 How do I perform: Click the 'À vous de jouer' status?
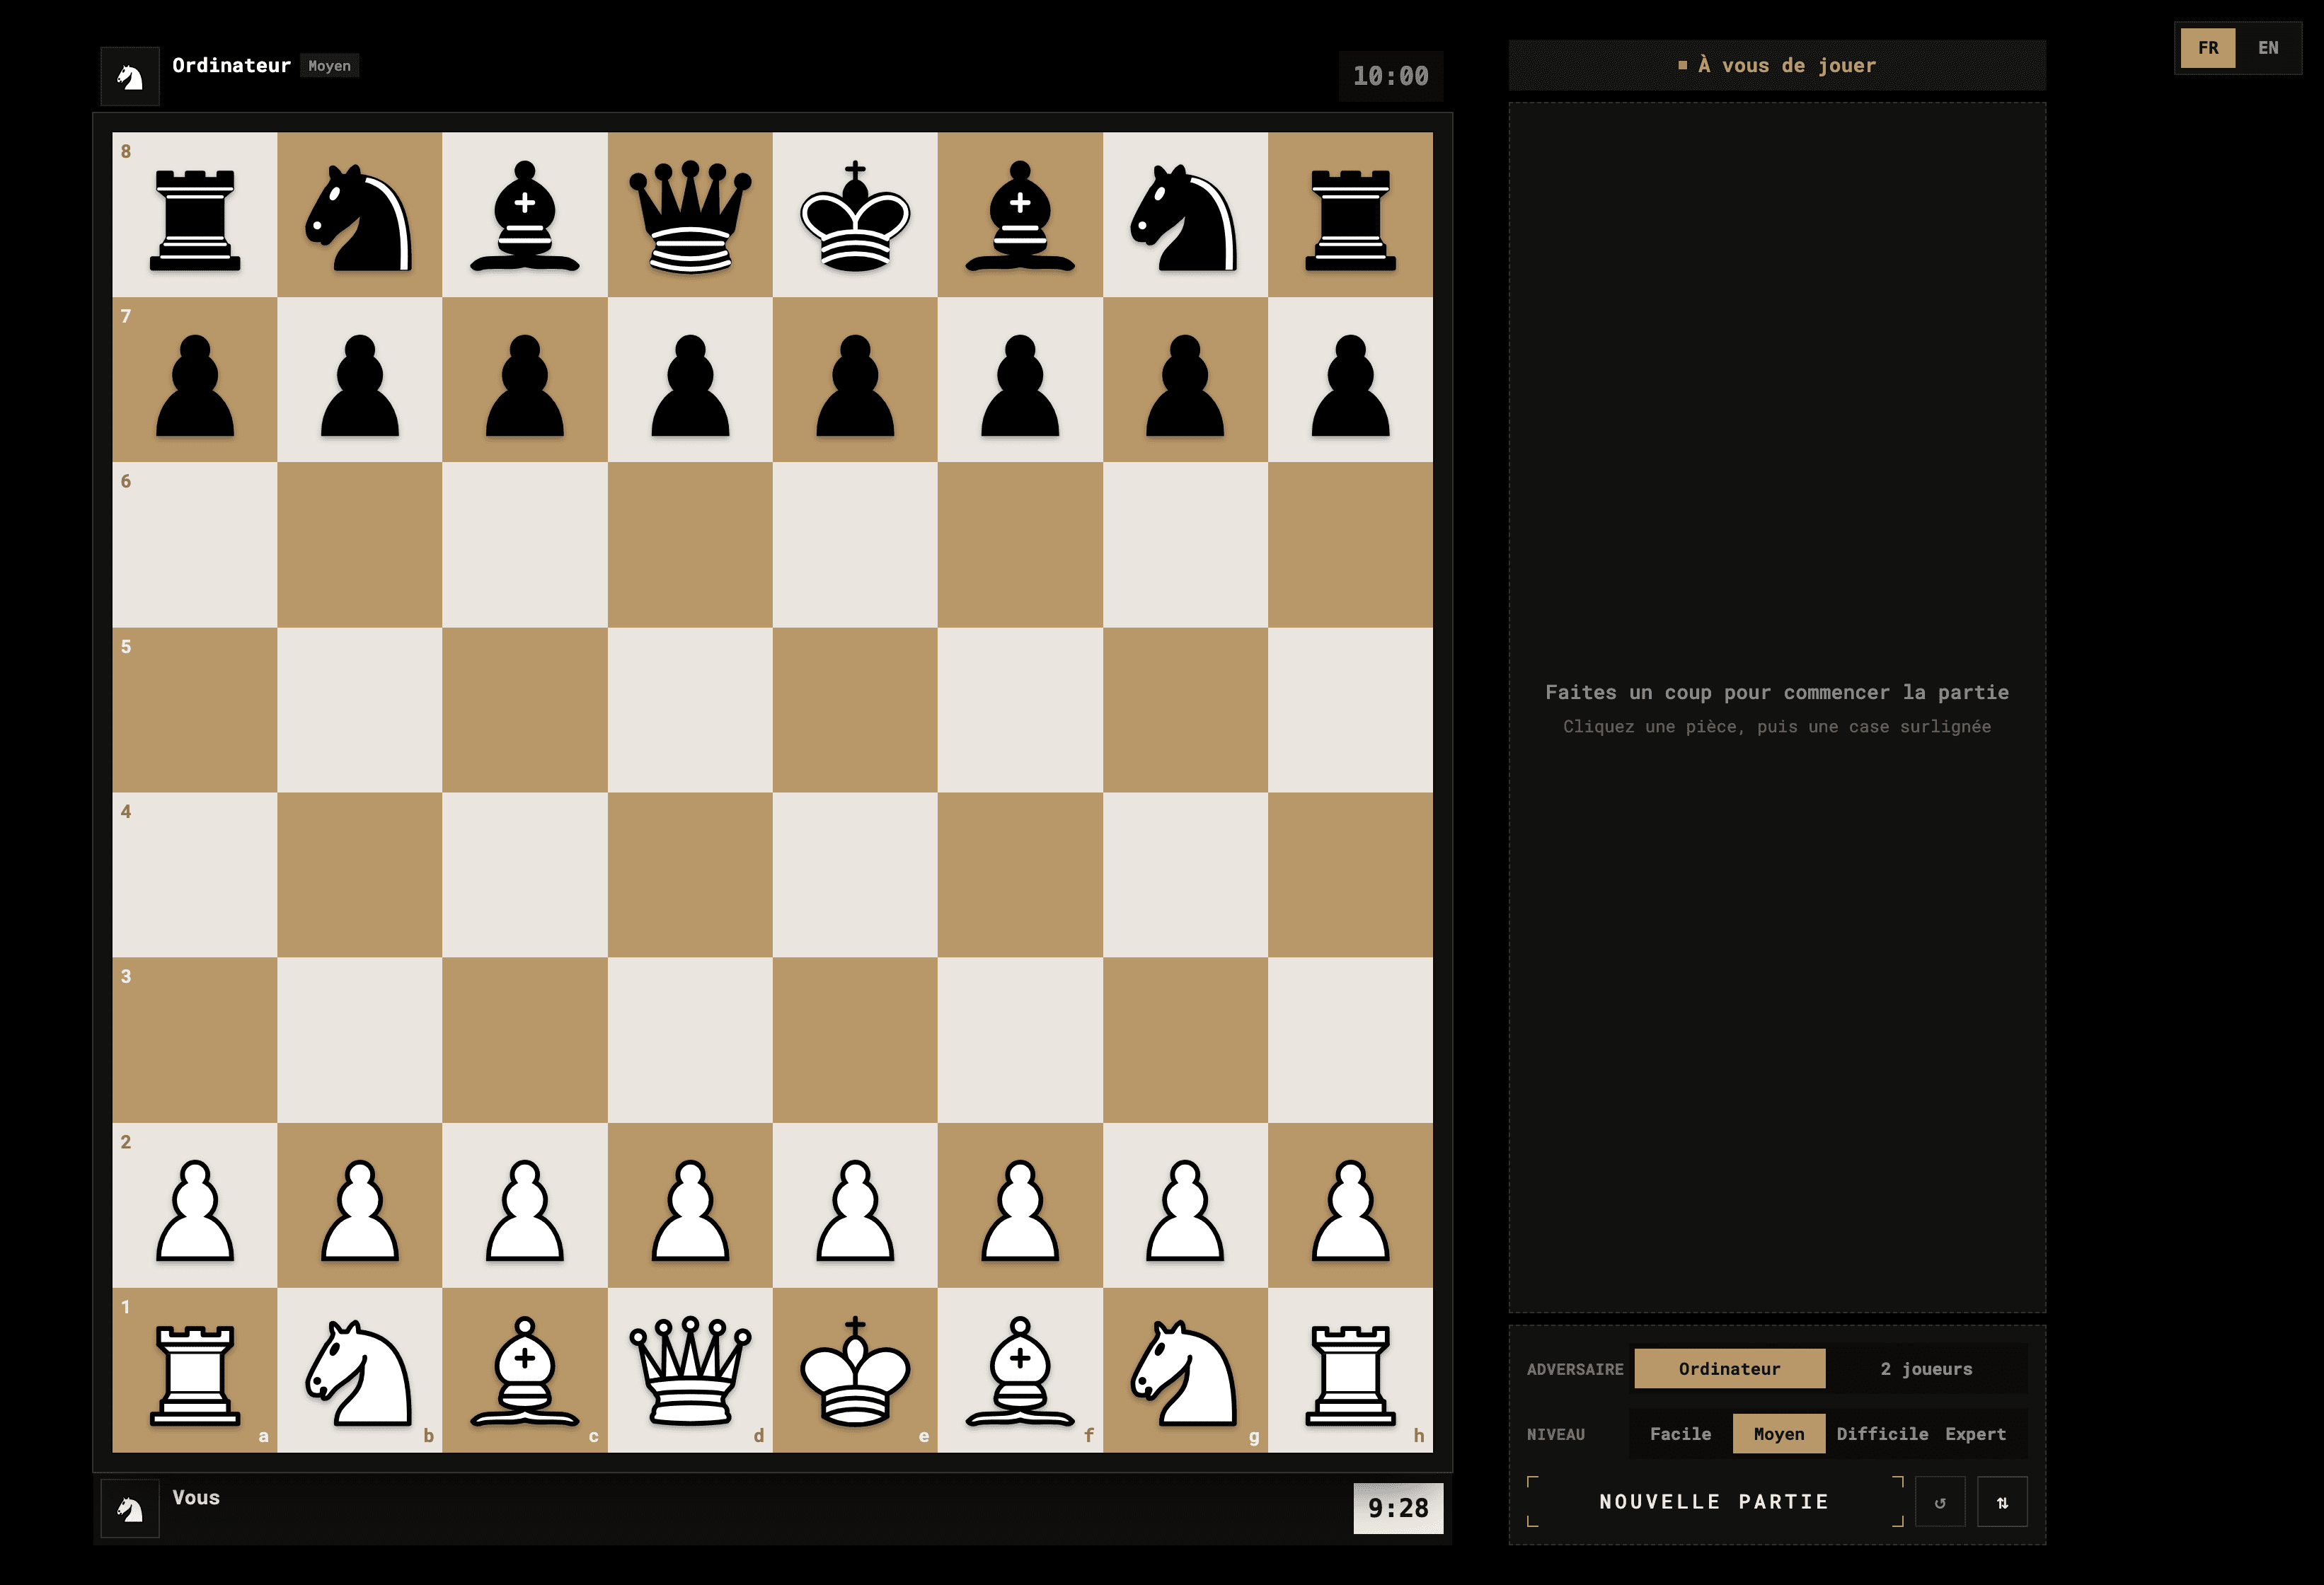coord(1777,65)
